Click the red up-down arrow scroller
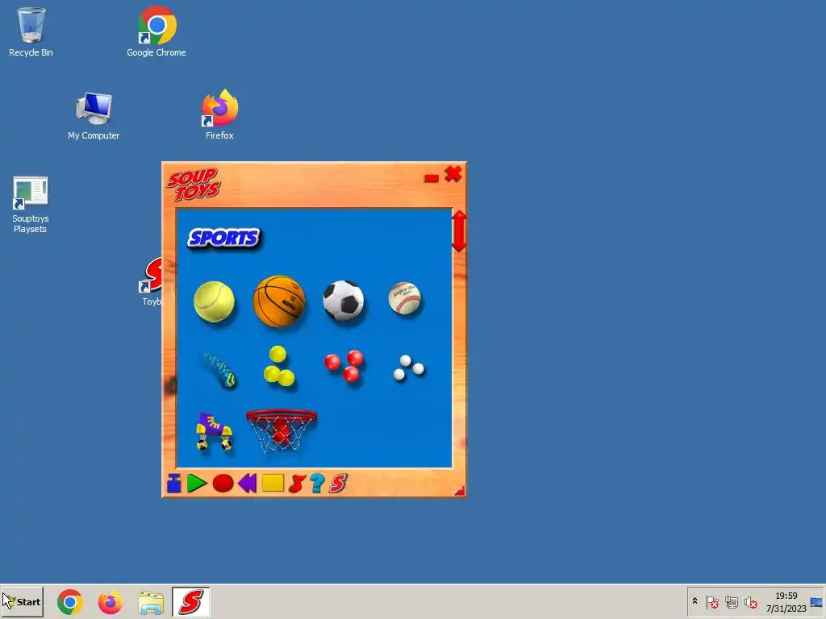 459,231
